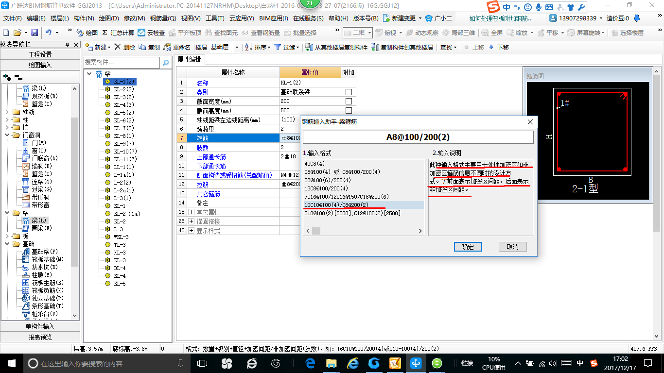Click the Open folder icon
Viewport: 664px width, 373px height.
coord(17,33)
